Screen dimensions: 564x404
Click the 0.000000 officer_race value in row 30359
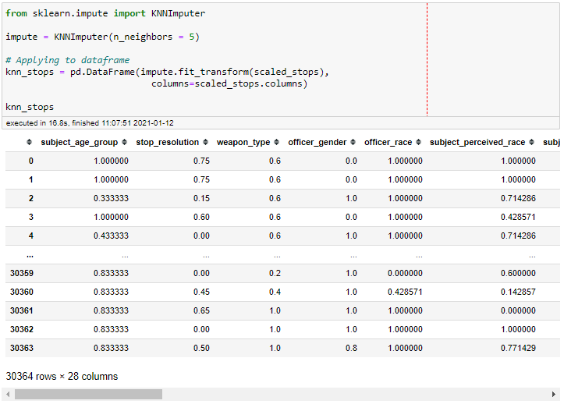tap(405, 273)
